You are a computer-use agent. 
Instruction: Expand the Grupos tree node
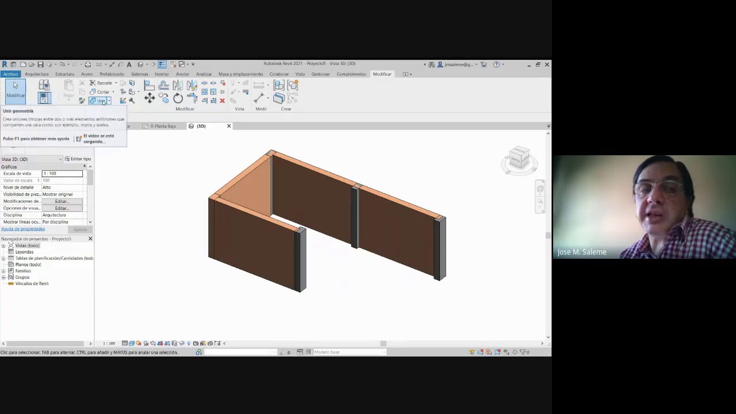[x=3, y=277]
